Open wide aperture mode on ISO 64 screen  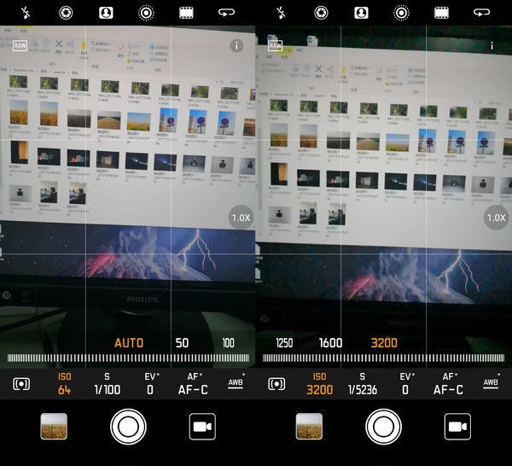[x=66, y=13]
